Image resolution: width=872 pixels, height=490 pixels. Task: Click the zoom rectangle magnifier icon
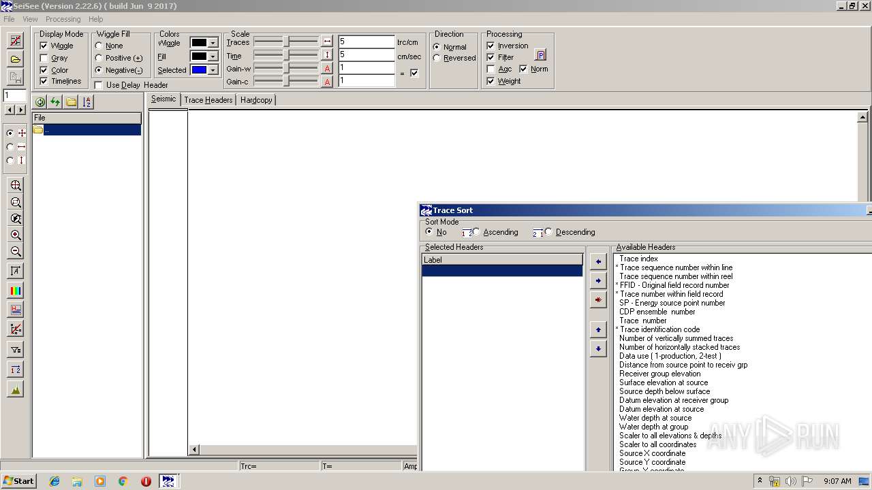pos(16,202)
